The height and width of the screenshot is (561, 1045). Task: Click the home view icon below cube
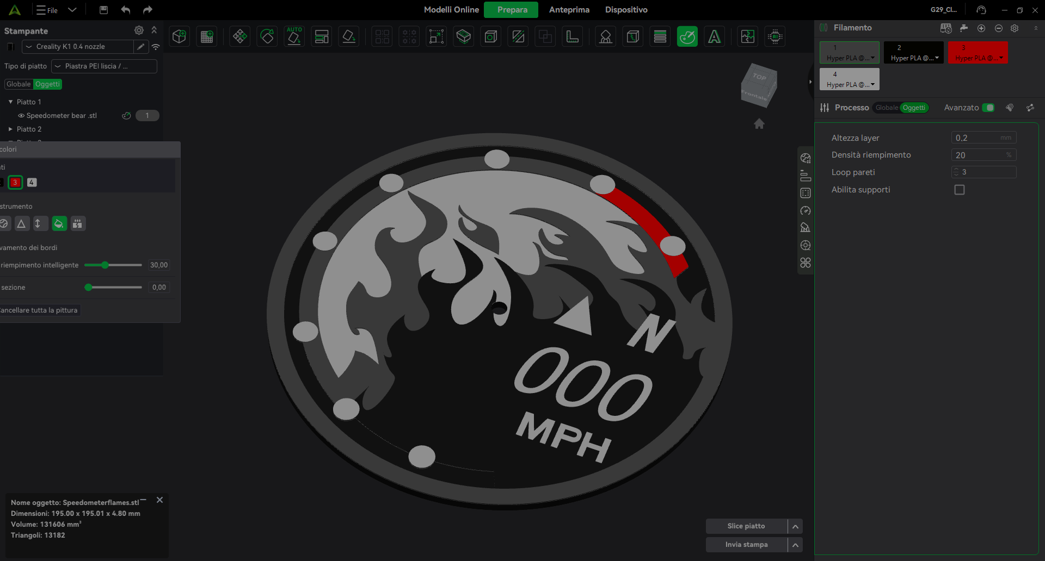[x=759, y=124]
